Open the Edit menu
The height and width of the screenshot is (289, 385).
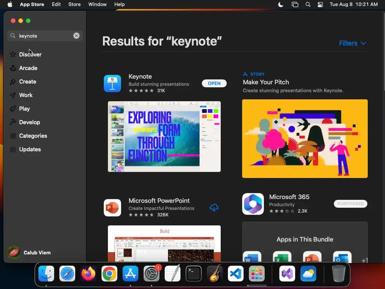56,5
